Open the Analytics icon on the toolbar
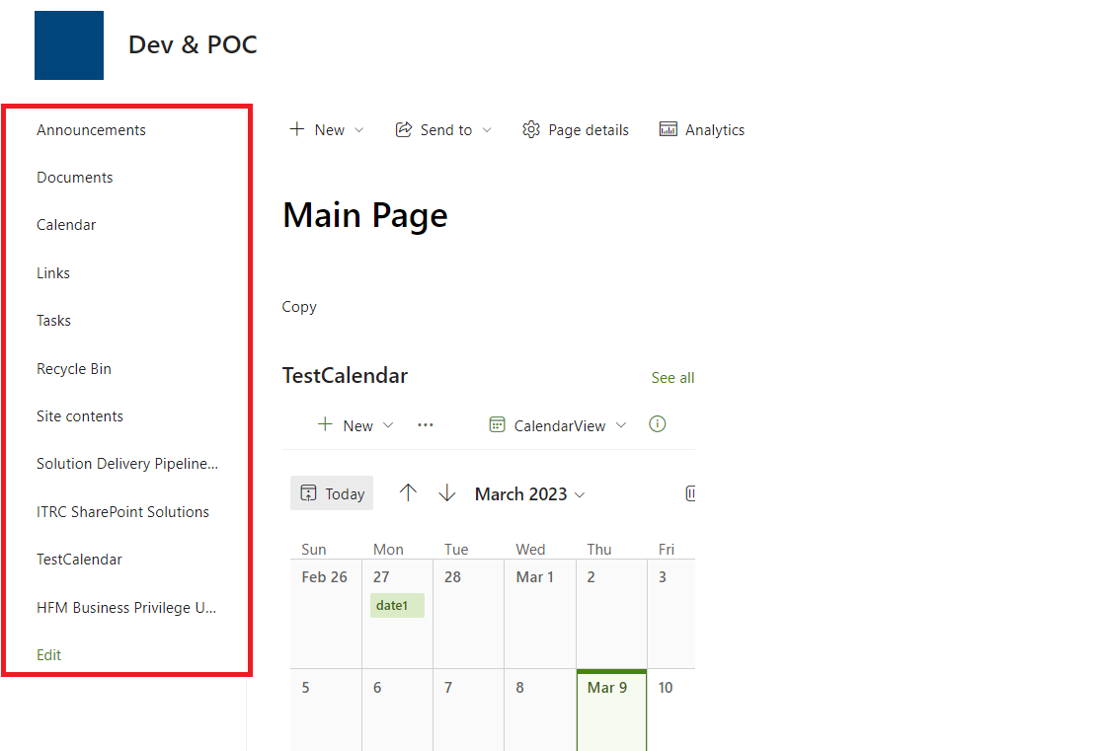1104x751 pixels. coord(670,129)
